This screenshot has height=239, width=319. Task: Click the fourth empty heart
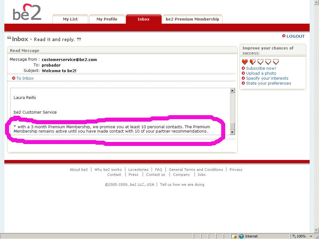(x=268, y=62)
